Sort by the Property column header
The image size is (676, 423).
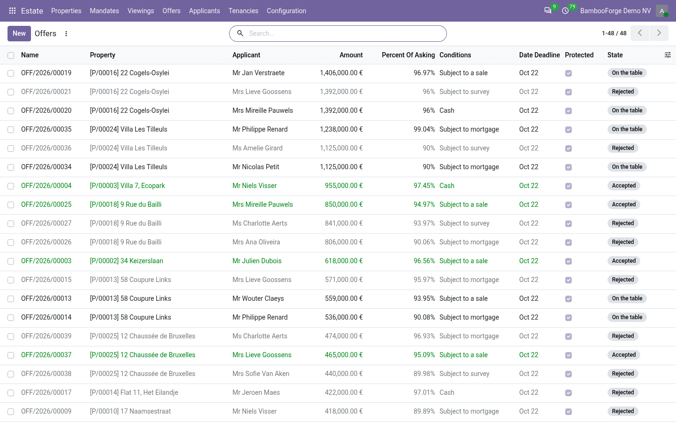click(103, 55)
